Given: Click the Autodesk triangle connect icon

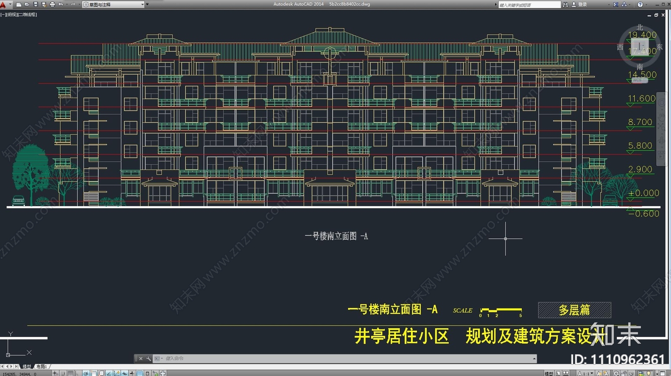Looking at the screenshot, I should pyautogui.click(x=624, y=5).
